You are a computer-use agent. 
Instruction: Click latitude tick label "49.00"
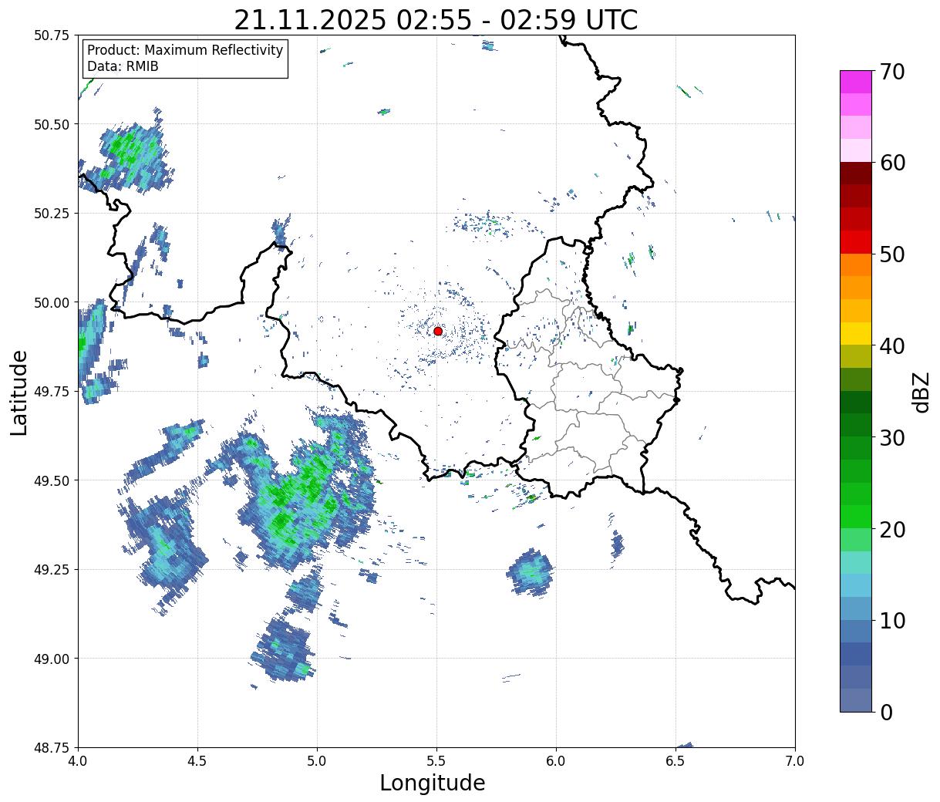coord(52,659)
